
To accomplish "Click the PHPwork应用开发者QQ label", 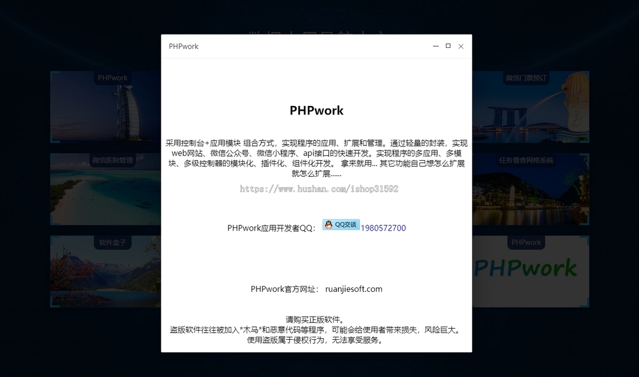I will pyautogui.click(x=272, y=228).
